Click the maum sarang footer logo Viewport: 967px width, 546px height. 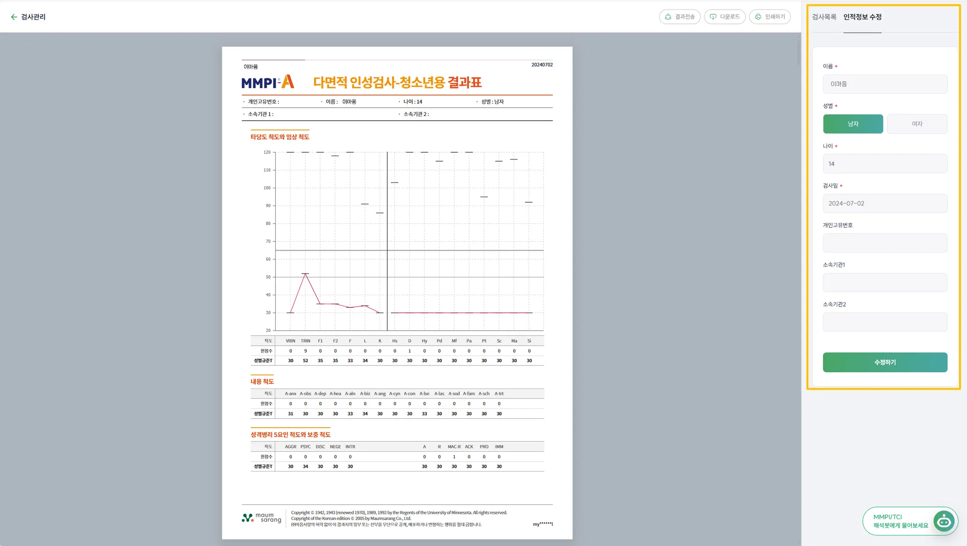coord(262,518)
